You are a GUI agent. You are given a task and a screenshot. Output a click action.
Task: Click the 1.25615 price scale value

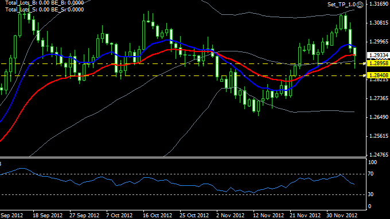click(x=379, y=136)
